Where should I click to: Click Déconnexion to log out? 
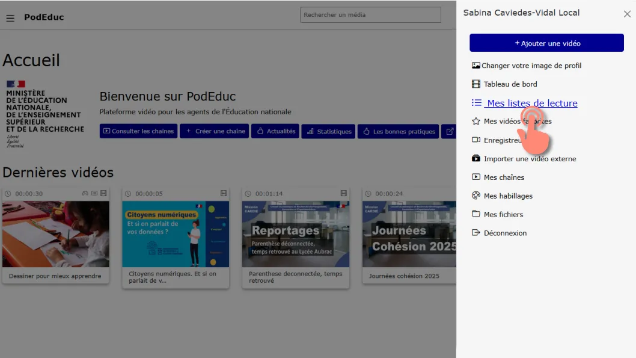point(505,233)
